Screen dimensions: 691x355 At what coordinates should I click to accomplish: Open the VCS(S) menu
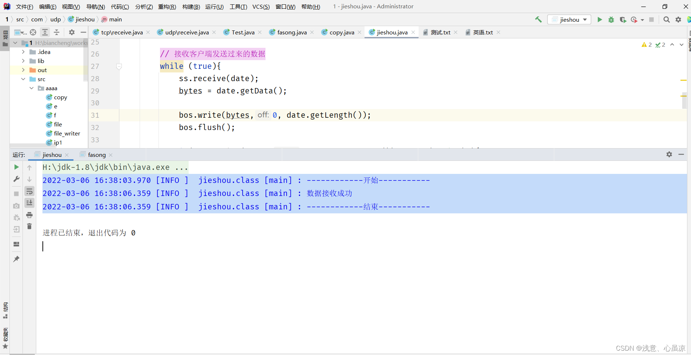coord(261,7)
